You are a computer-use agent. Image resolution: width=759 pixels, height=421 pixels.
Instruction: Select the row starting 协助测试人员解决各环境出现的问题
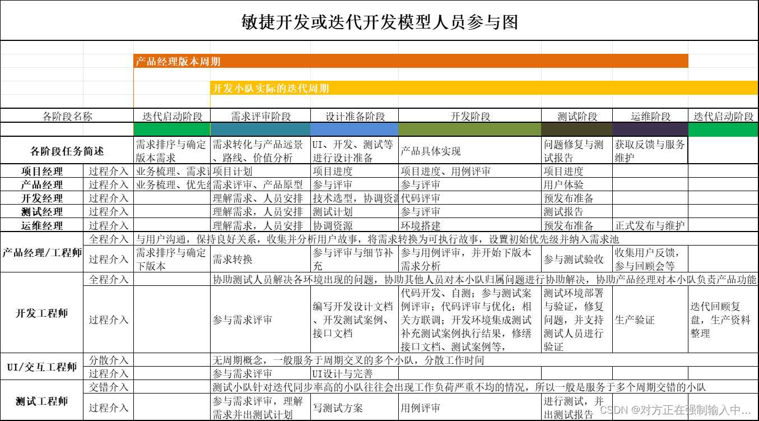point(485,279)
